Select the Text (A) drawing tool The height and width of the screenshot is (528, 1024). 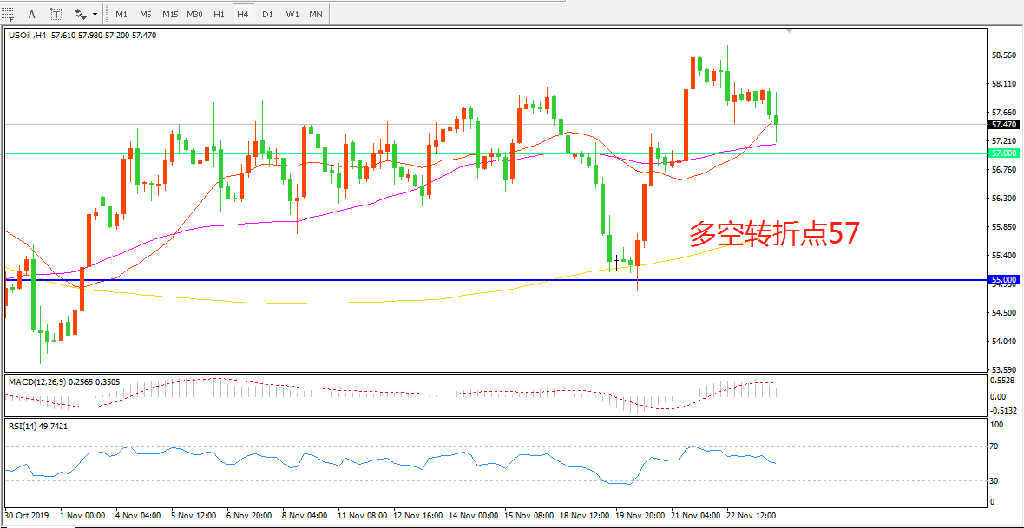click(32, 14)
